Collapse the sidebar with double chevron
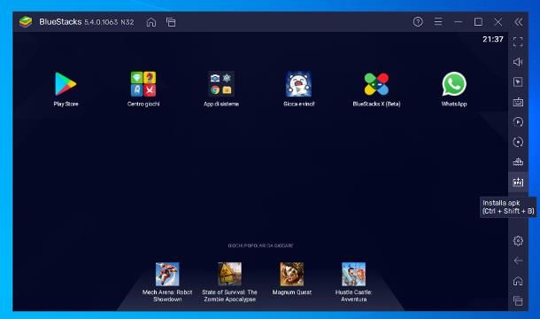 point(518,22)
